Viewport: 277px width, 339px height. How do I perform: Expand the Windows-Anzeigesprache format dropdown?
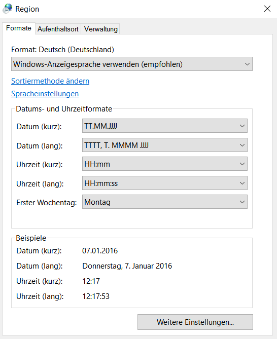point(132,64)
